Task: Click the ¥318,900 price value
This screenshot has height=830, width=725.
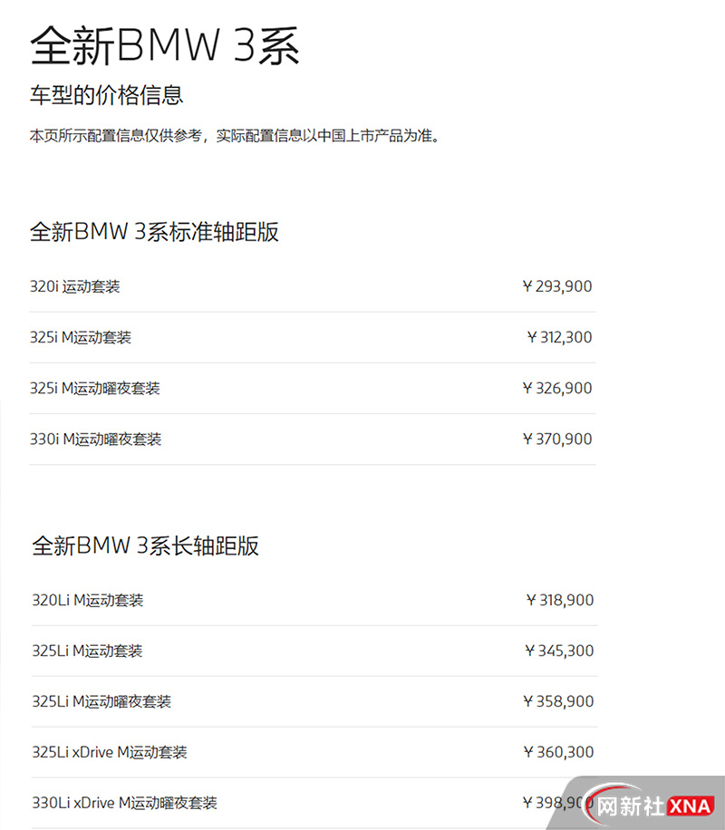Action: pyautogui.click(x=559, y=600)
